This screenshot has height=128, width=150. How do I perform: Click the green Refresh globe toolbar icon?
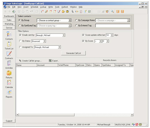pos(14,12)
